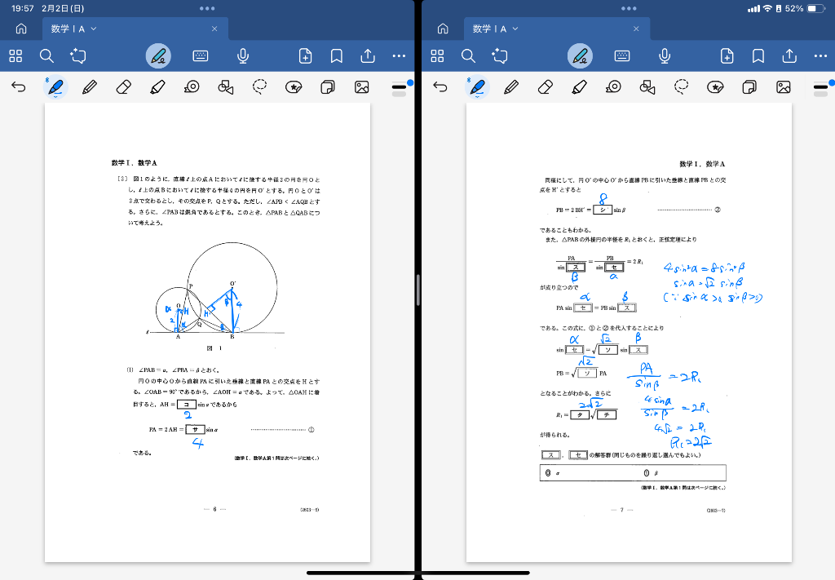Click the tape tool in the left pane
The image size is (835, 580).
[192, 86]
